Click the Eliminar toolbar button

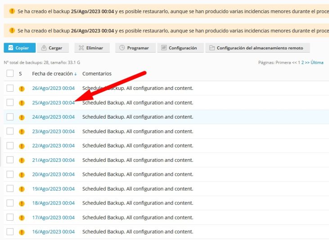tap(90, 48)
